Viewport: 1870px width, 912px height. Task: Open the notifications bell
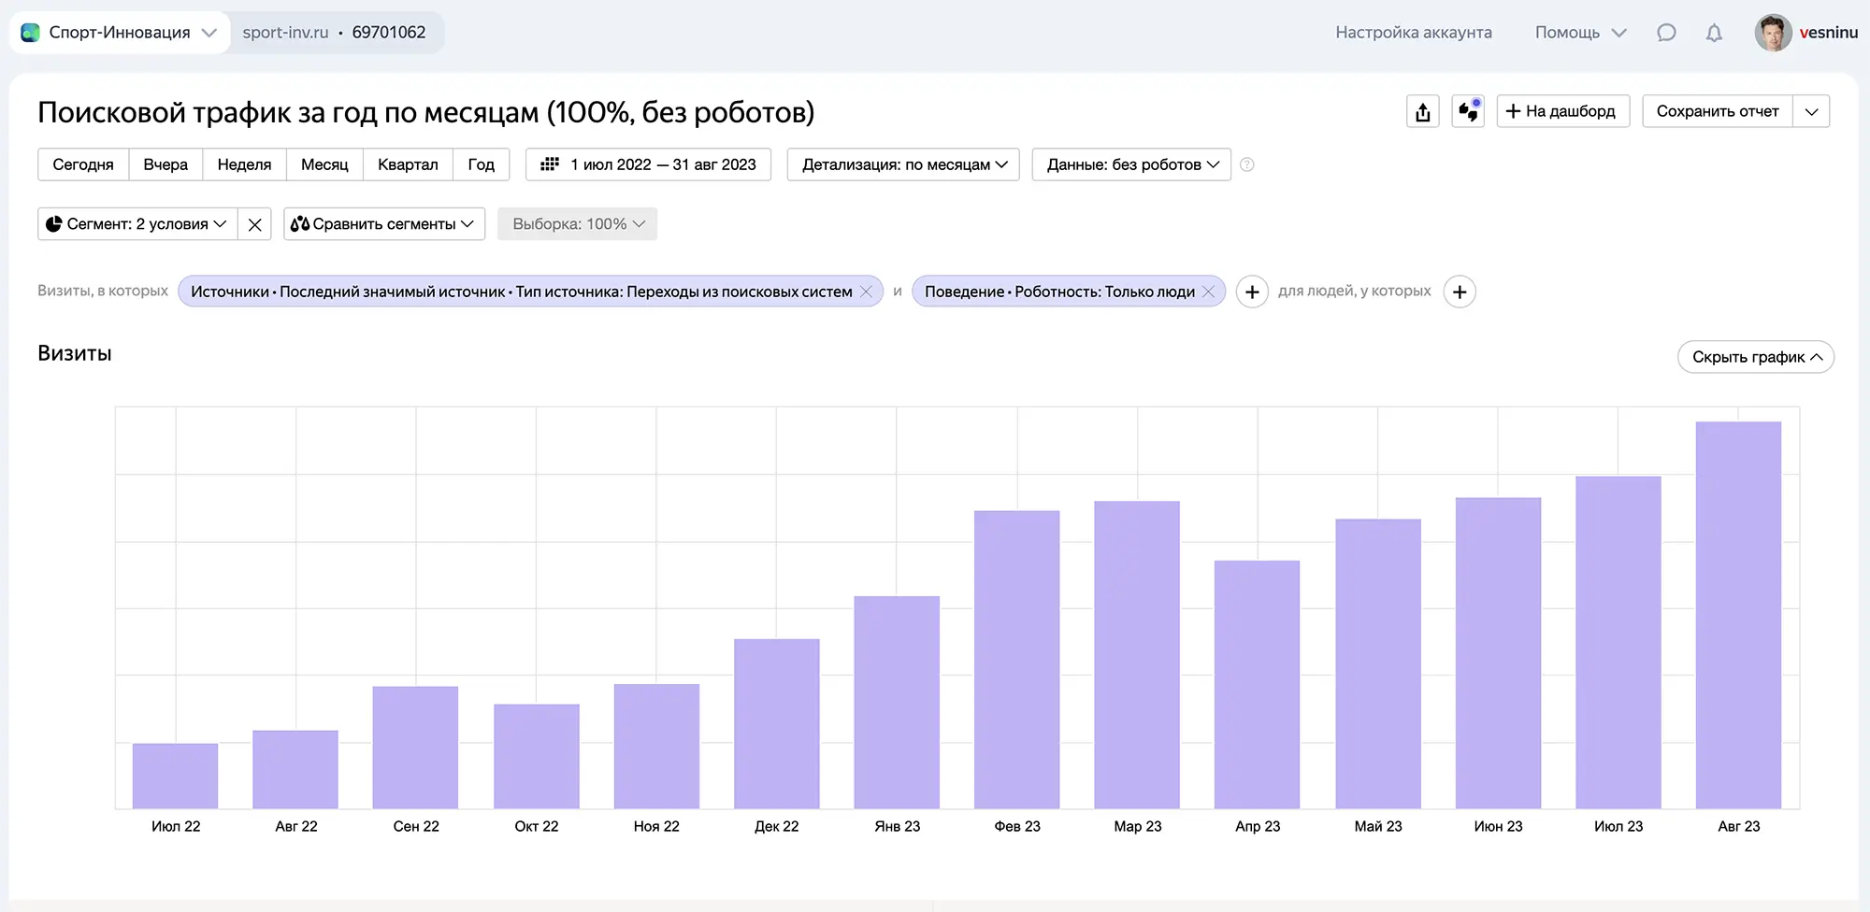[x=1714, y=33]
